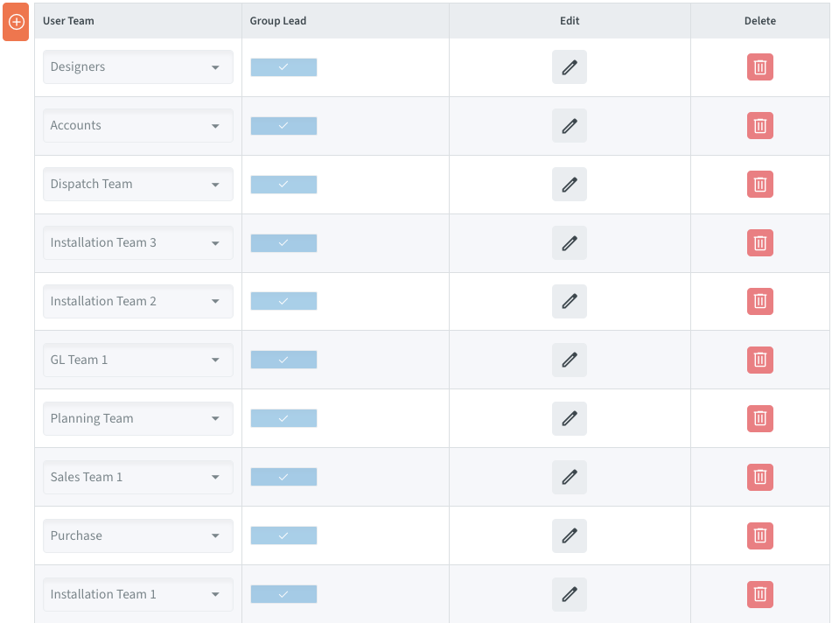Remove the Installation Team 3 row
The width and height of the screenshot is (832, 623).
coord(760,243)
